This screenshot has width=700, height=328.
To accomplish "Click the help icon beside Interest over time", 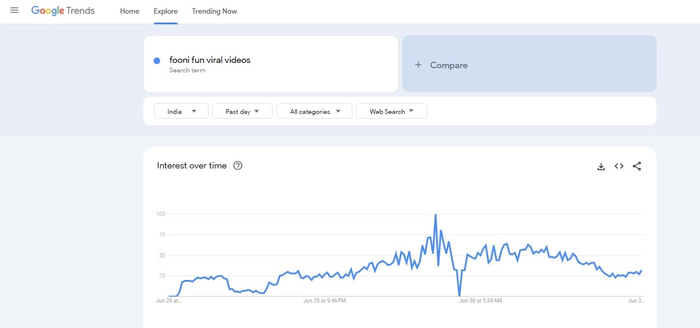I will [238, 165].
